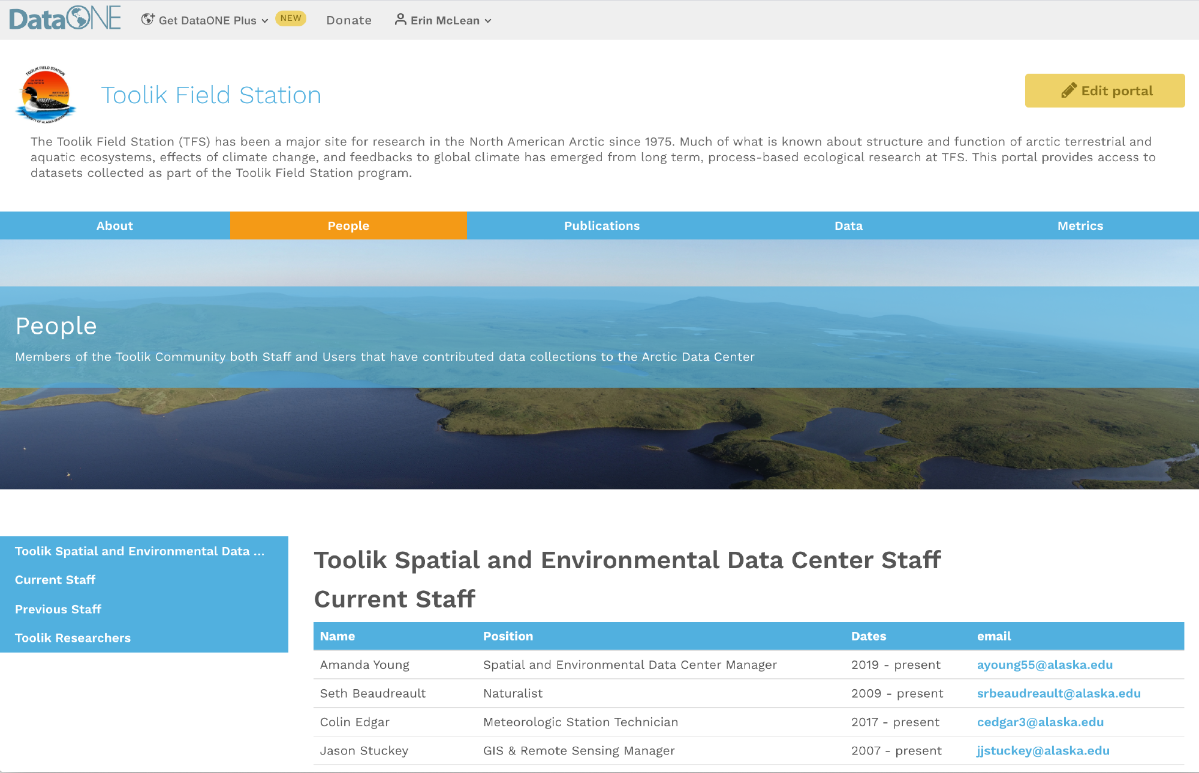Click the jjstuckey@alaska.edu email link
Screen dimensions: 1199x773
click(x=1043, y=750)
